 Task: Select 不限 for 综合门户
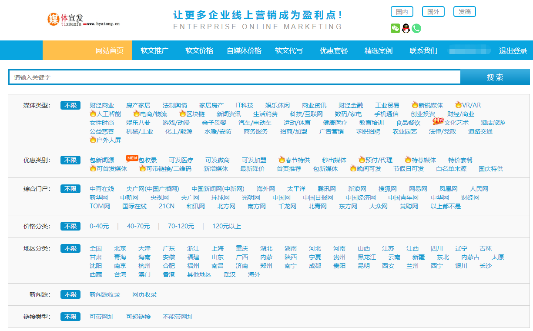tap(70, 189)
